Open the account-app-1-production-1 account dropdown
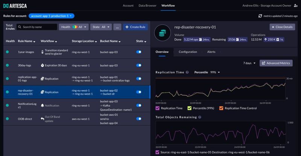This screenshot has width=301, height=156. coord(51,16)
